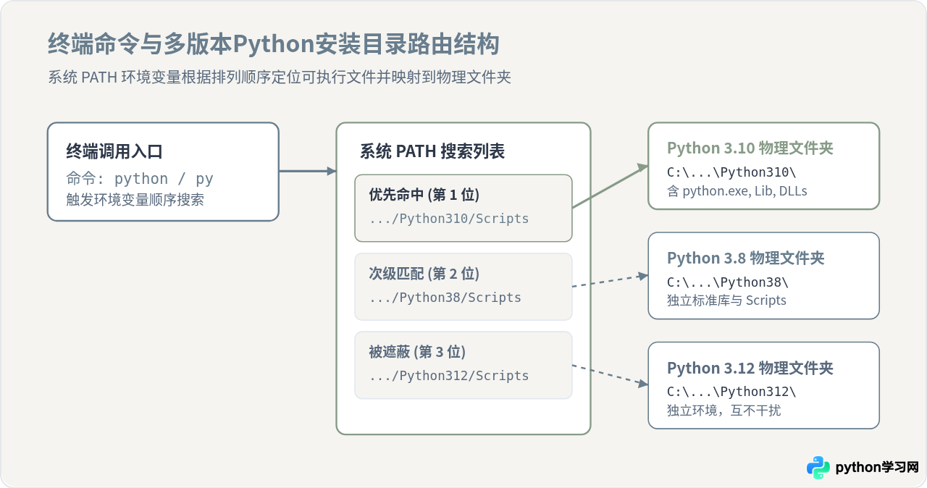
Task: Click the path .../Python38/Scripts
Action: tap(445, 298)
